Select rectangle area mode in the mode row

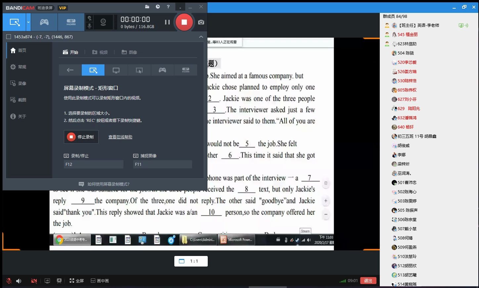tap(93, 70)
